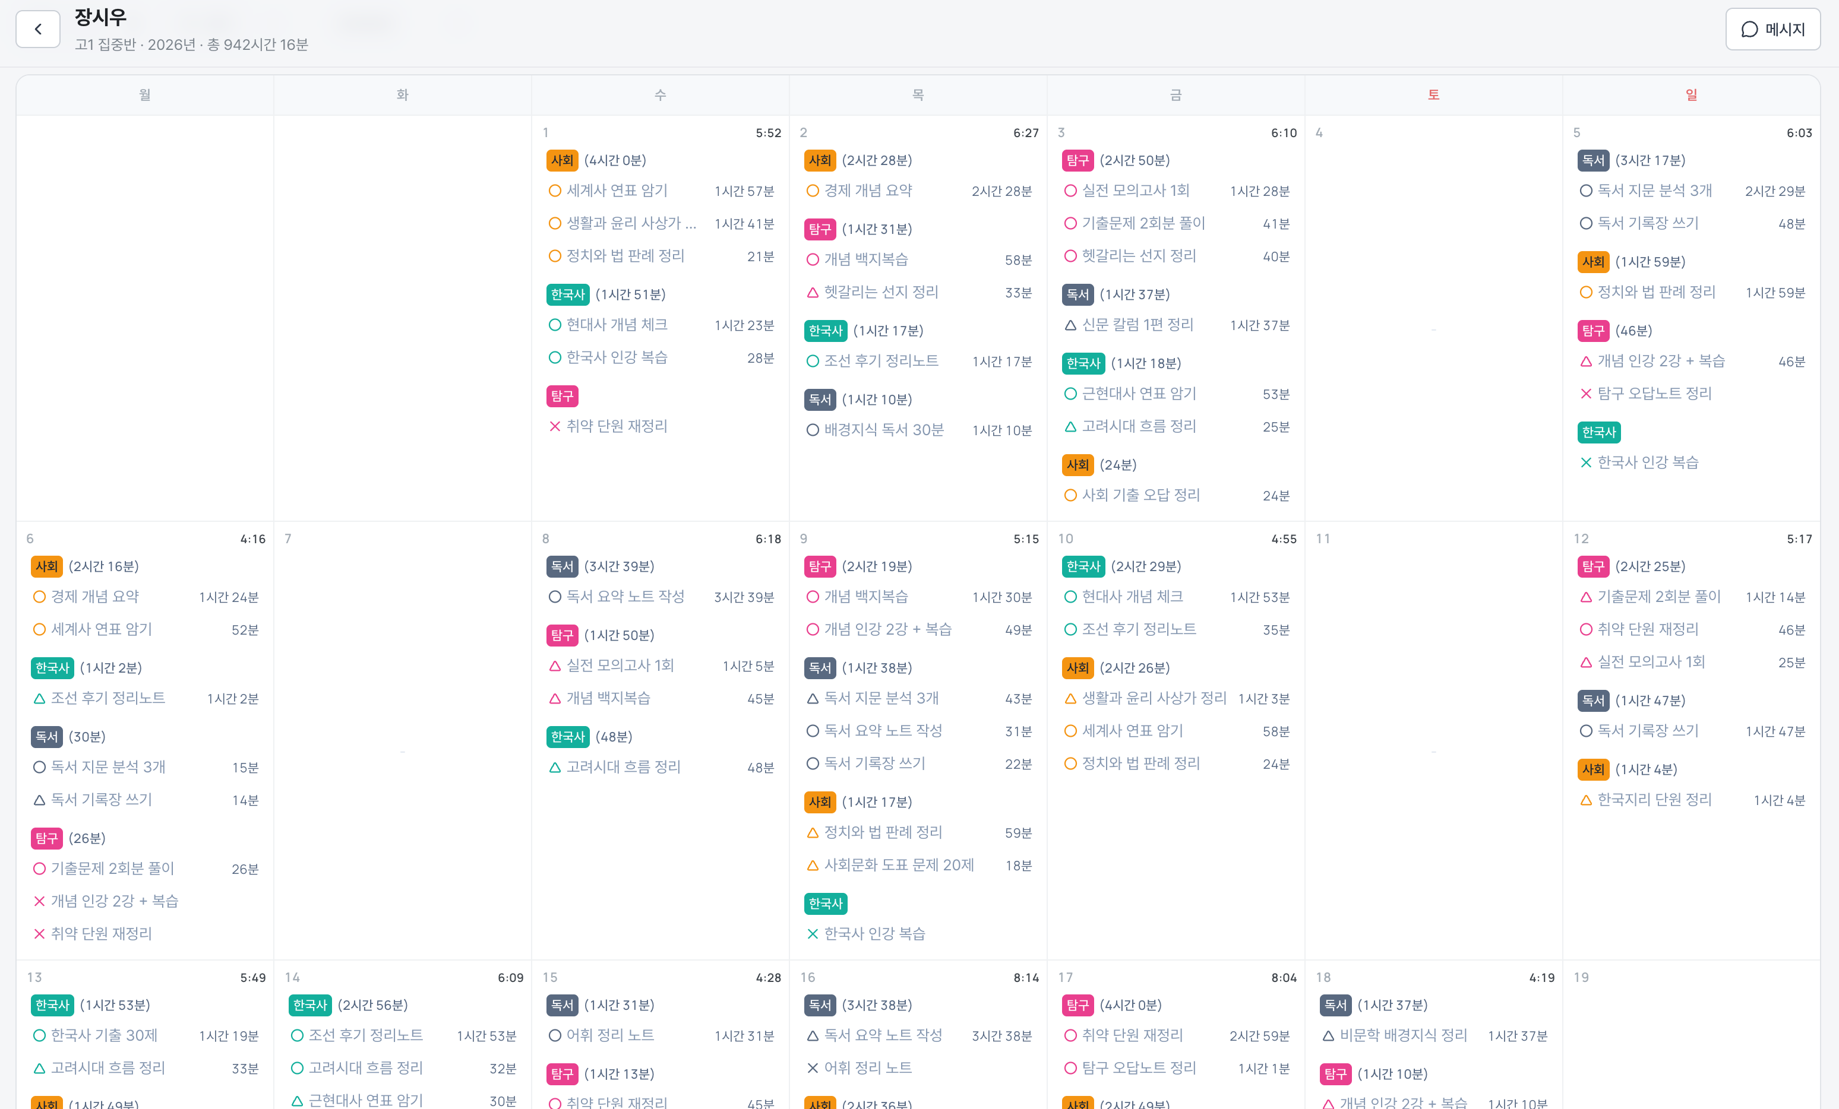Click the 수 weekday header
1839x1109 pixels.
[x=660, y=95]
